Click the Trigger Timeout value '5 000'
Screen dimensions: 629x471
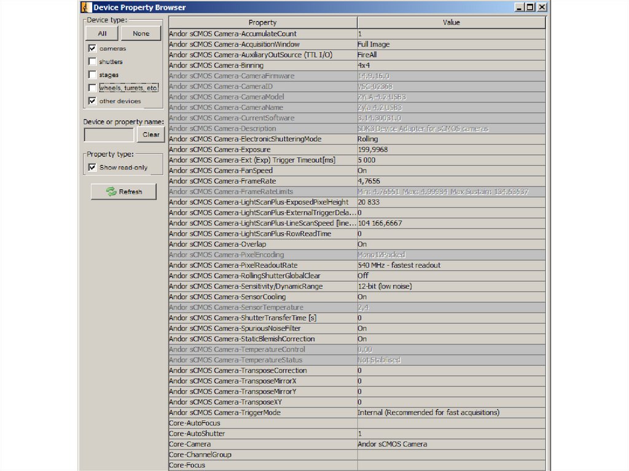[451, 160]
